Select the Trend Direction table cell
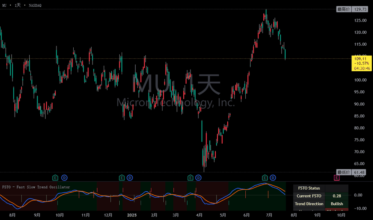 tap(309, 204)
